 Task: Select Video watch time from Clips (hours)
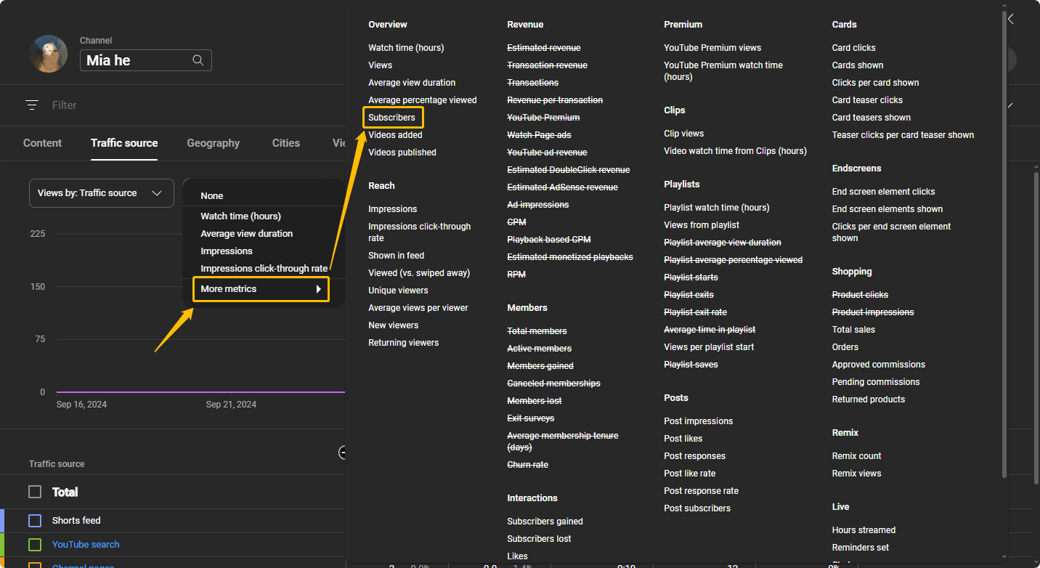735,151
